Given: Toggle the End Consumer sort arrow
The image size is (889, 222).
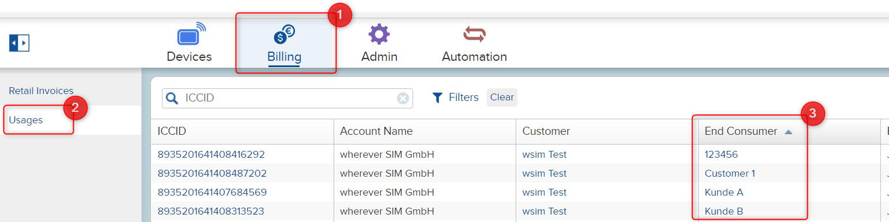Looking at the screenshot, I should [788, 131].
